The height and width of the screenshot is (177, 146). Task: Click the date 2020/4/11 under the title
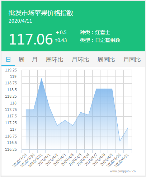click(20, 21)
